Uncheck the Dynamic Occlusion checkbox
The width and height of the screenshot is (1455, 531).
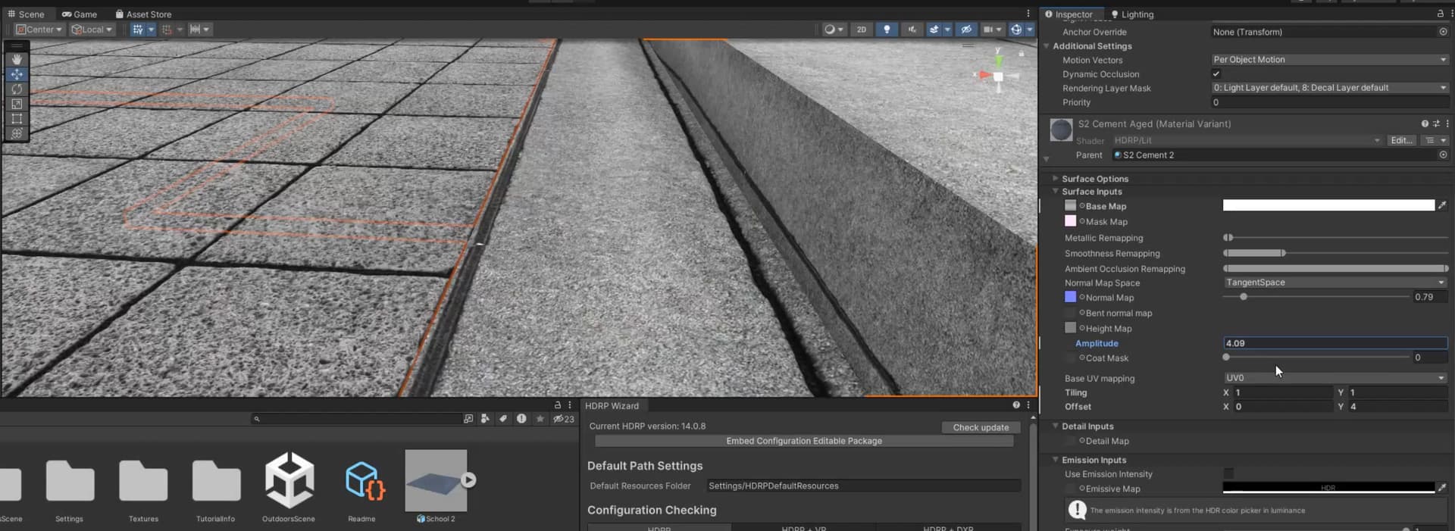pos(1216,74)
